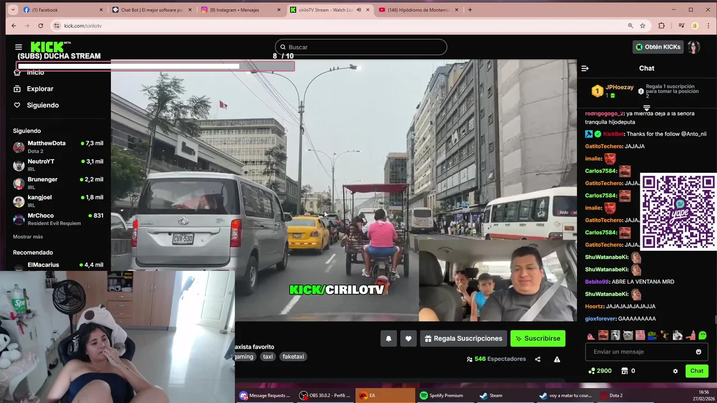
Task: Close the ciriloTV Stream tab
Action: click(x=368, y=10)
